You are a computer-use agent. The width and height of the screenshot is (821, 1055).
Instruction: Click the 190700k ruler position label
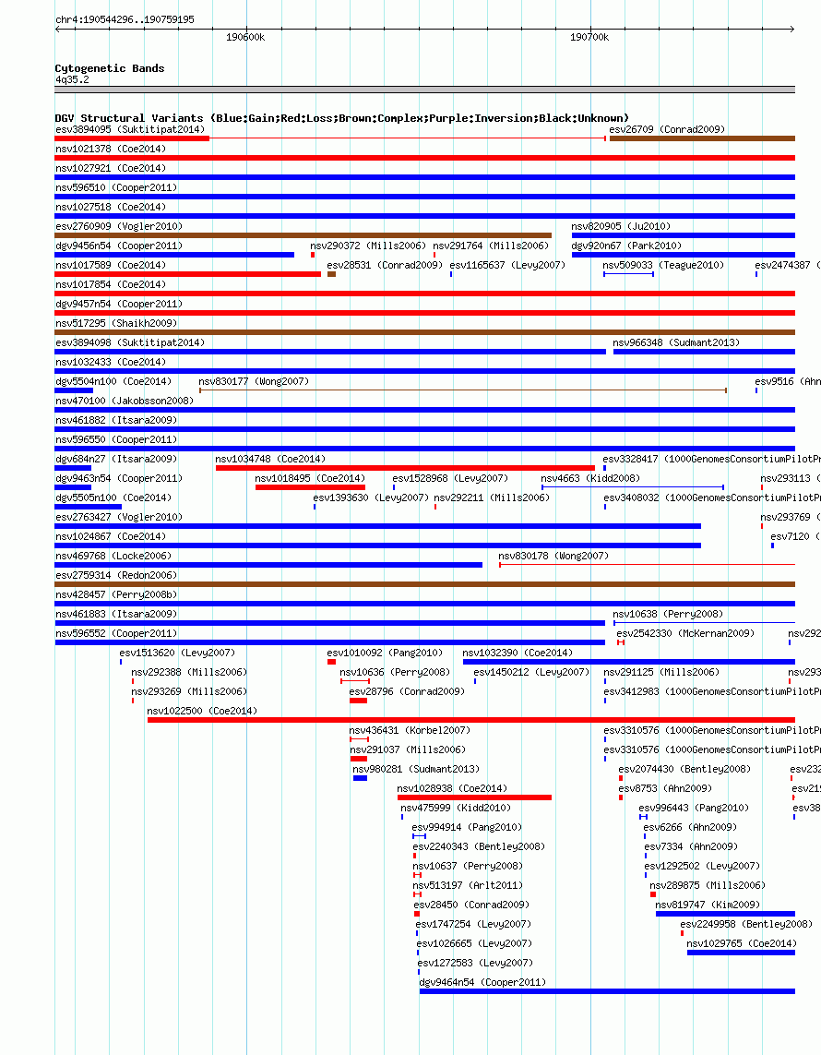589,37
